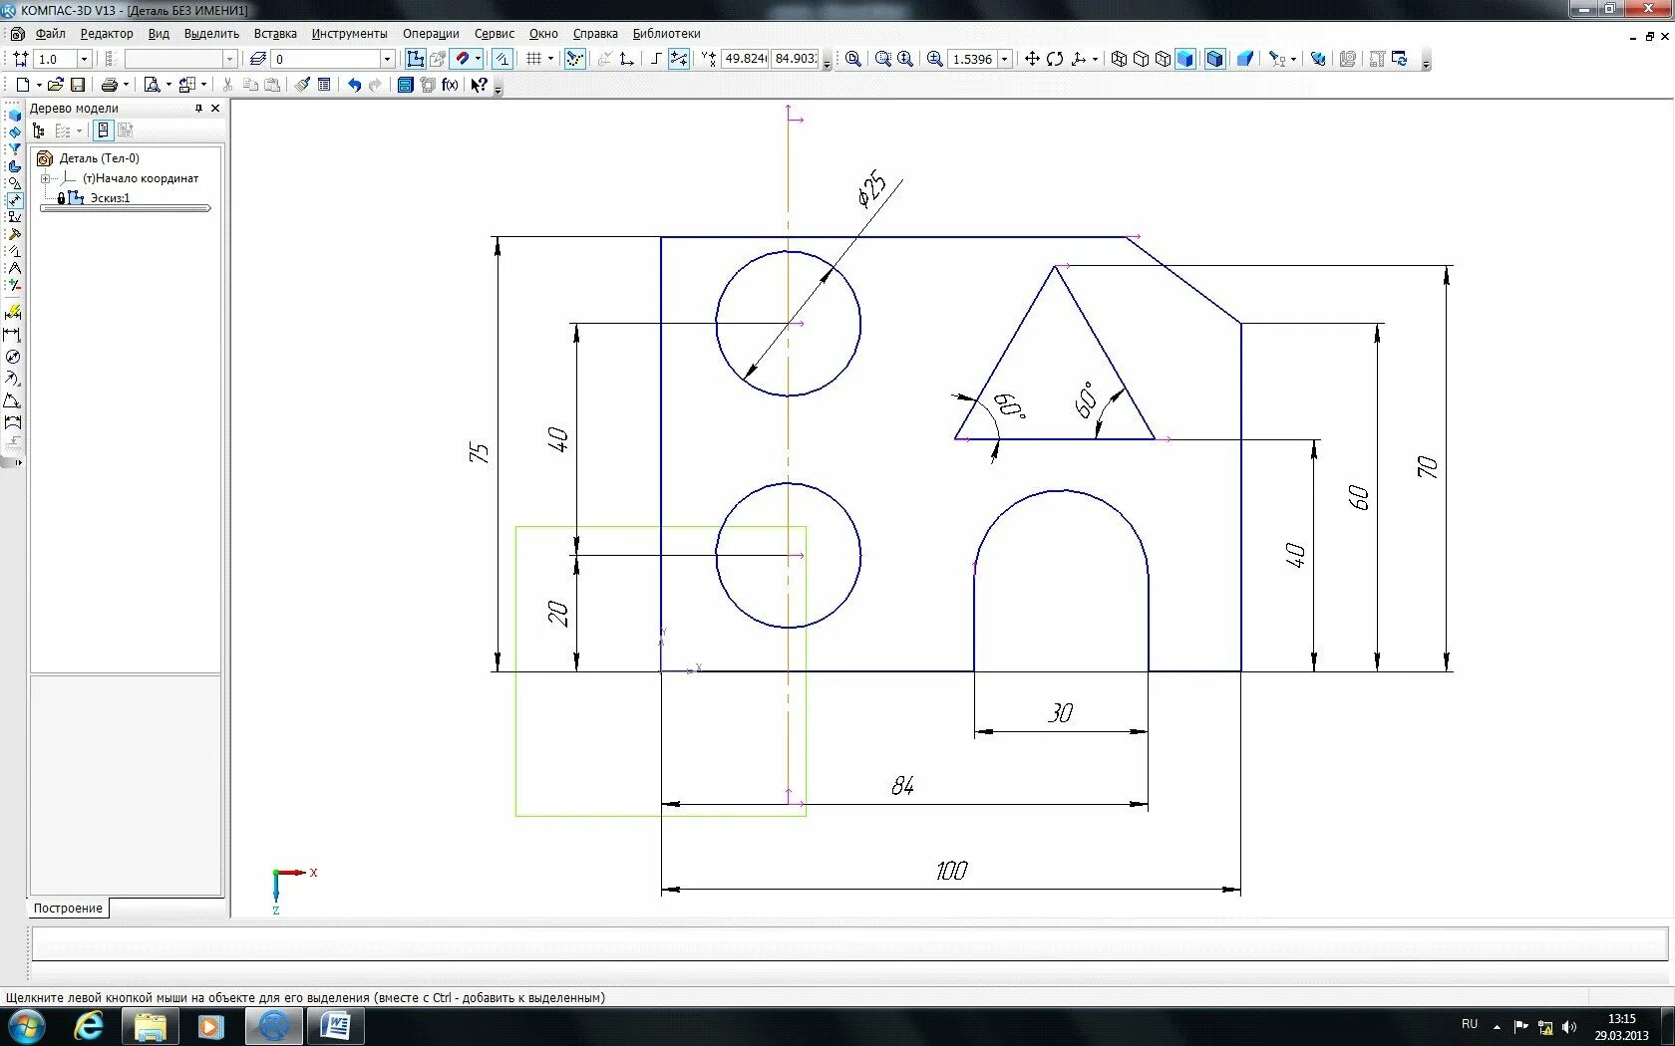
Task: Click the Rebuild model icon
Action: tap(1400, 59)
